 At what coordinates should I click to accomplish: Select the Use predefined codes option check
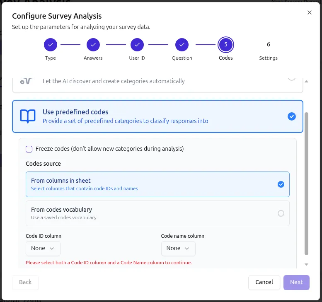[291, 116]
